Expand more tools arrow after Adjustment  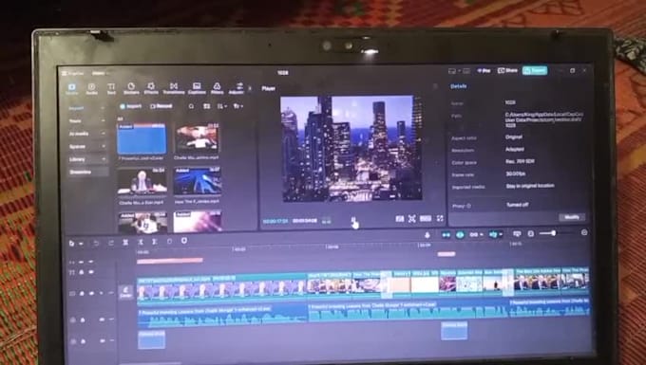coord(250,88)
